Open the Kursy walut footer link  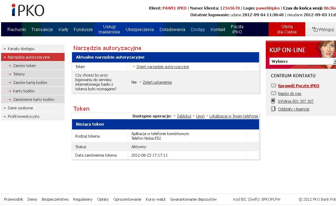pyautogui.click(x=156, y=199)
